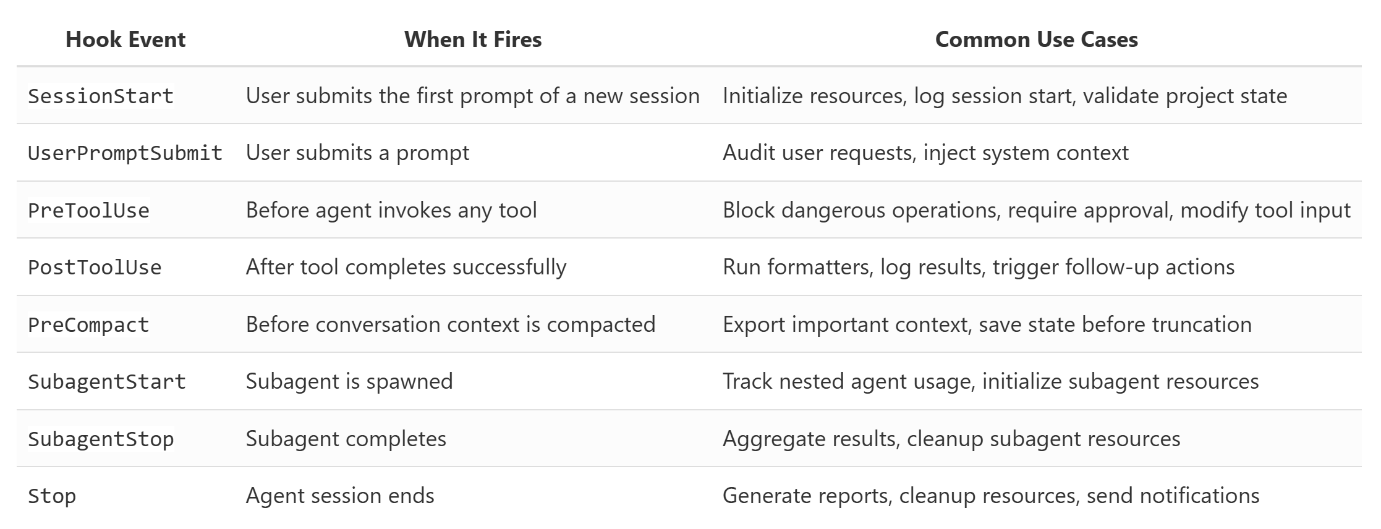Click 'Aggregate results, cleanup subagent resources' cell

point(951,439)
